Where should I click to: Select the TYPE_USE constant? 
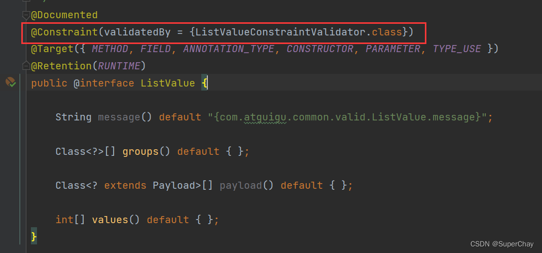(457, 49)
